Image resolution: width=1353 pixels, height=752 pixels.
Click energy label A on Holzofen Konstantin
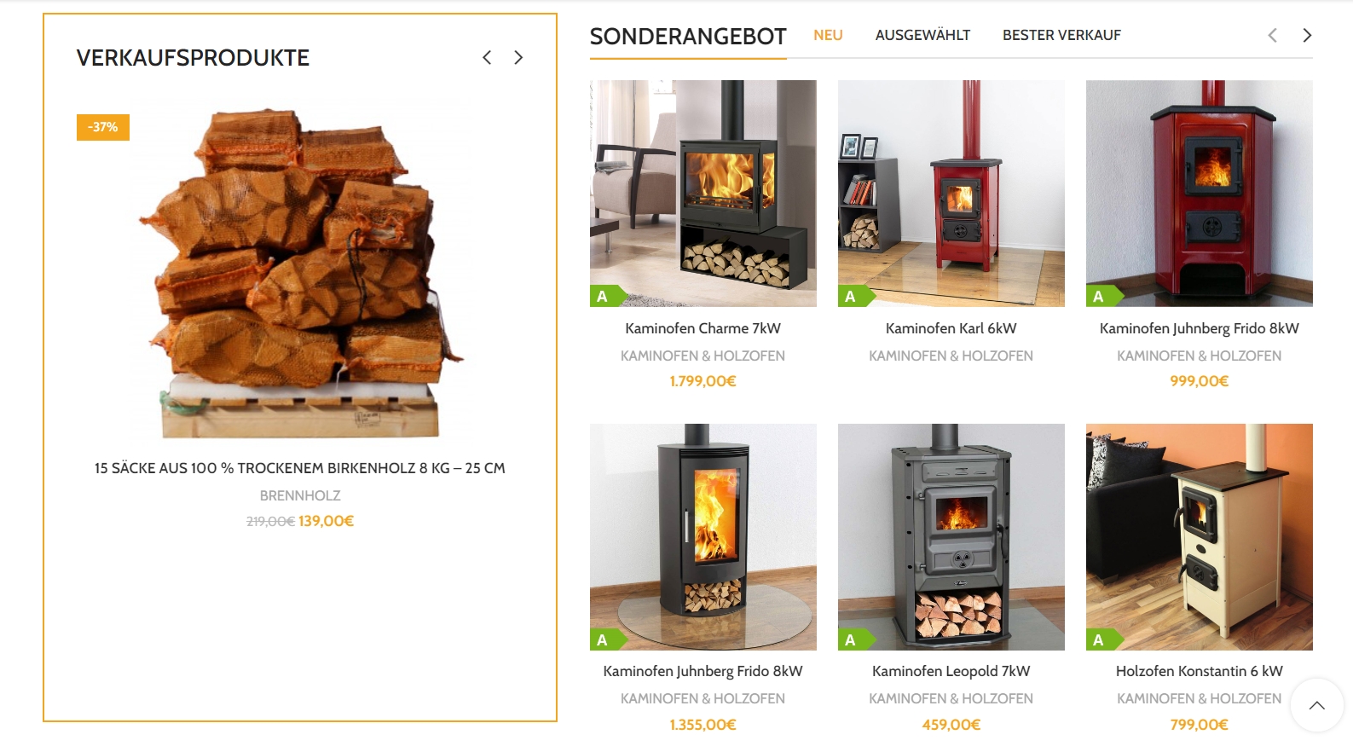click(1104, 639)
